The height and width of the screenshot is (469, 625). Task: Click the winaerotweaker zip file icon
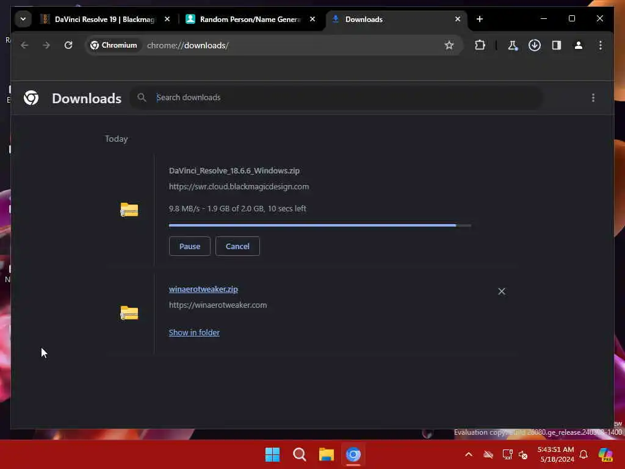[129, 313]
